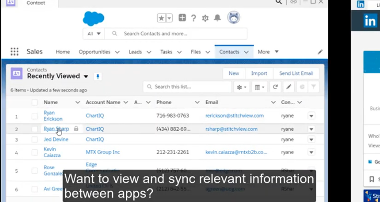This screenshot has height=202, width=380.
Task: Click the LinkedIn logo in side window
Action: click(x=370, y=21)
